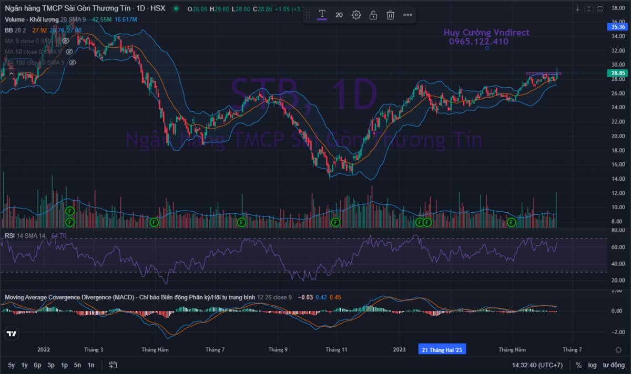Image resolution: width=631 pixels, height=374 pixels.
Task: Click F event marker above Tháng 11
Action: tap(335, 222)
